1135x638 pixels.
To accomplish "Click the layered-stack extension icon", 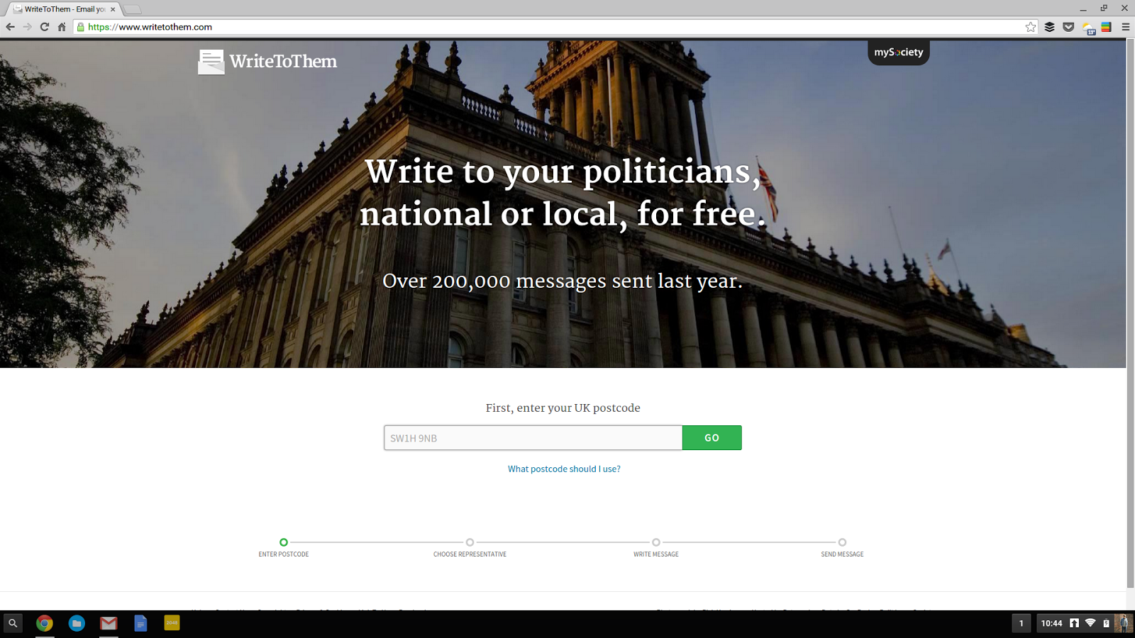I will point(1050,27).
